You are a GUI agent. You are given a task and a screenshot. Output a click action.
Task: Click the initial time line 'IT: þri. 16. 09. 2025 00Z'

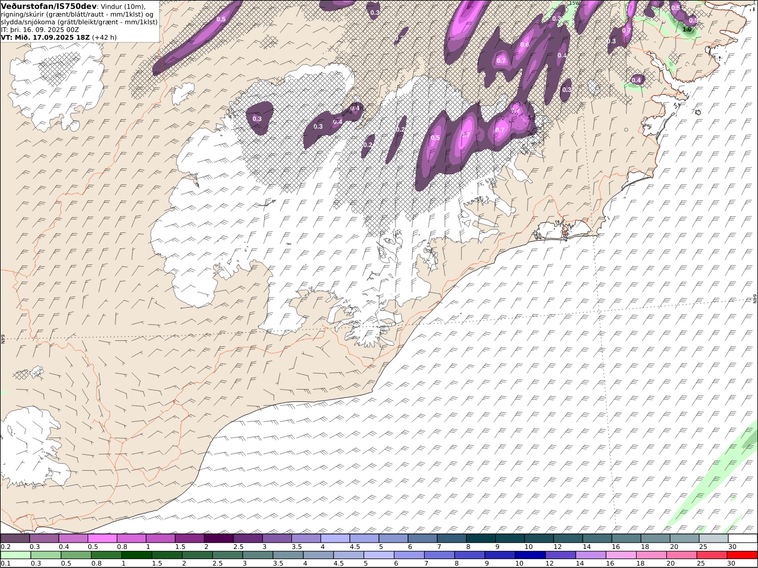click(x=40, y=29)
